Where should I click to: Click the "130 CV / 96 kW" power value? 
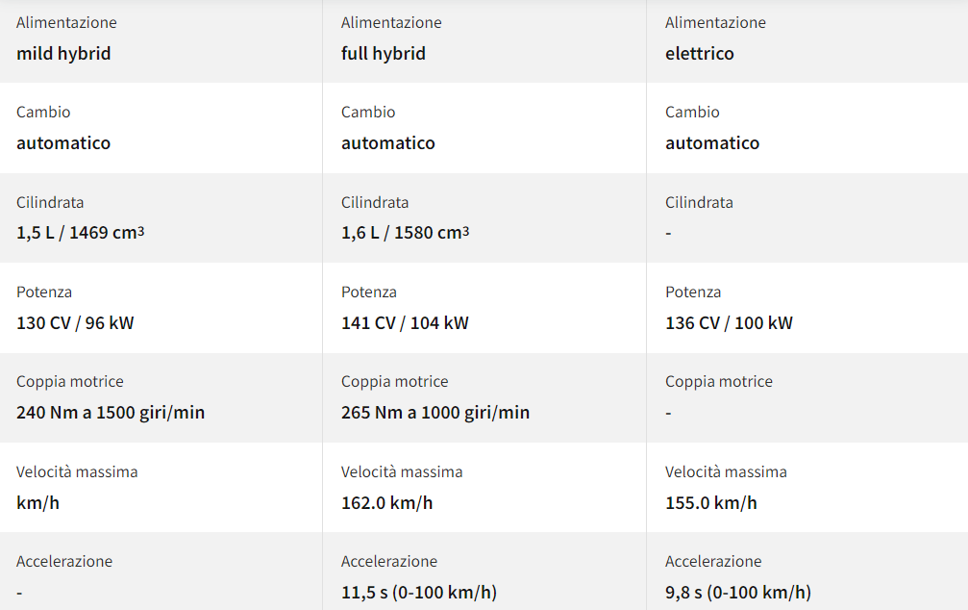click(x=75, y=323)
